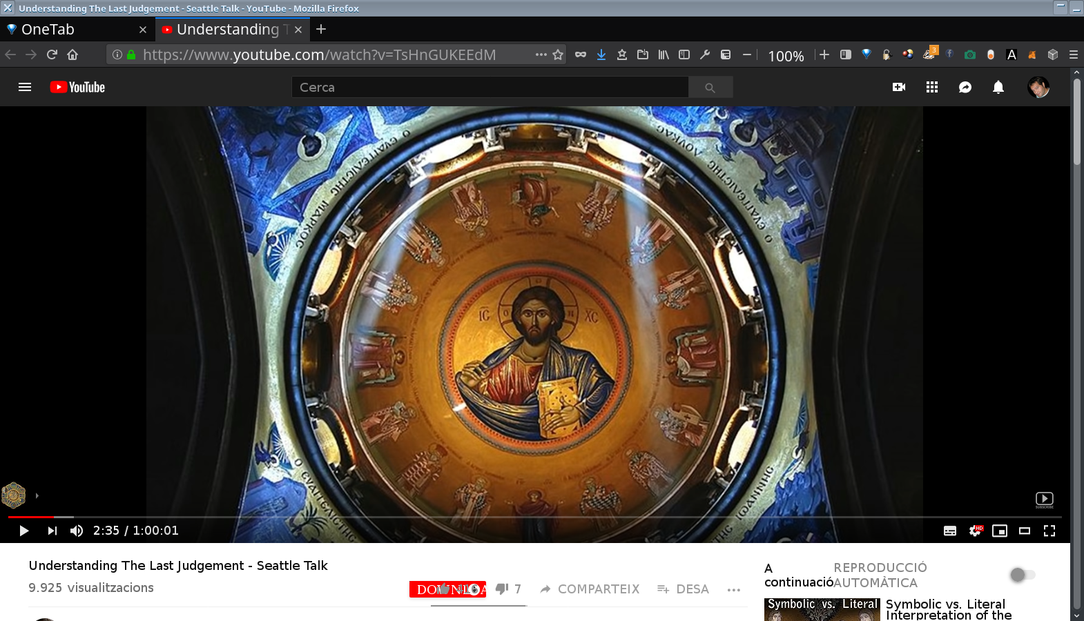Open a new browser tab
The image size is (1084, 621).
[321, 29]
